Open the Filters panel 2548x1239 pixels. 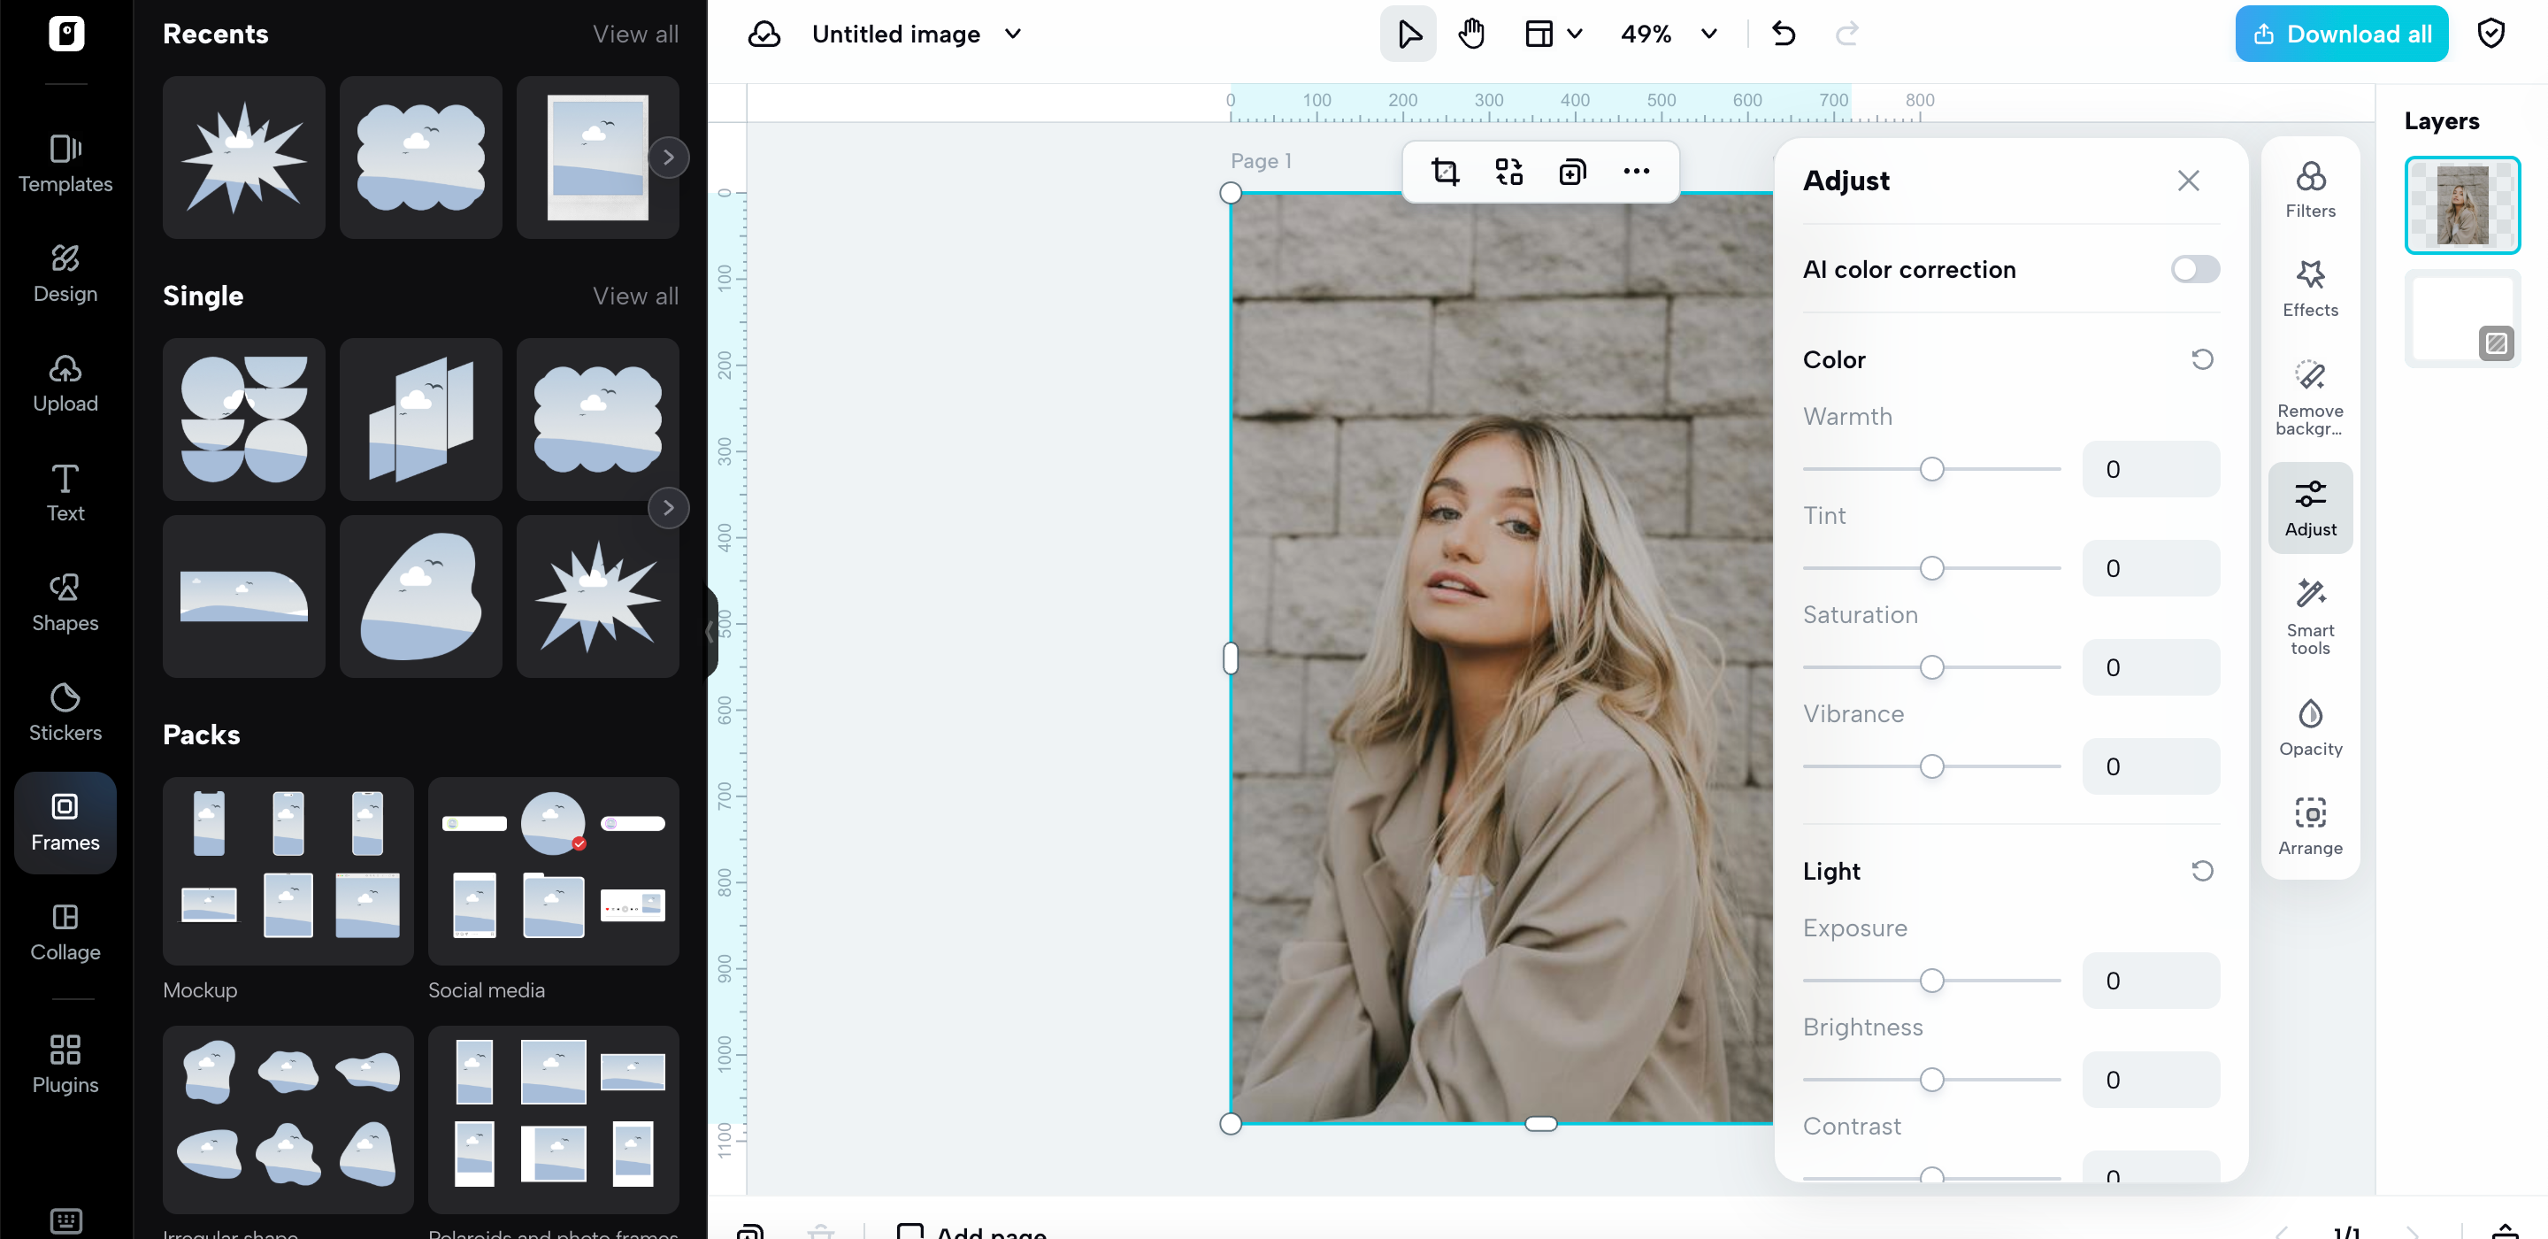tap(2310, 189)
